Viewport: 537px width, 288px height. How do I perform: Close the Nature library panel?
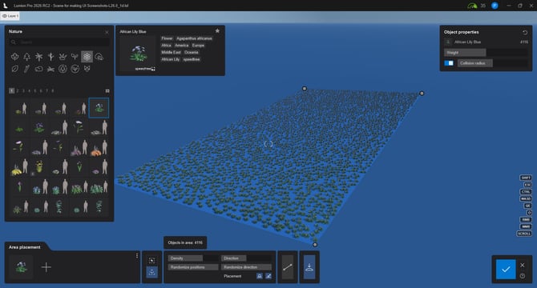point(107,32)
